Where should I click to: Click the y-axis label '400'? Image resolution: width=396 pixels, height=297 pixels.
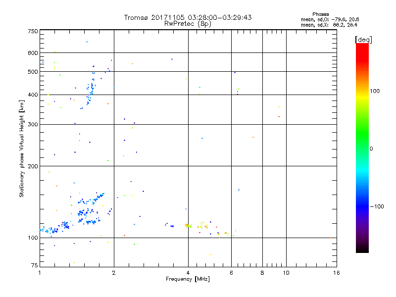coord(33,95)
